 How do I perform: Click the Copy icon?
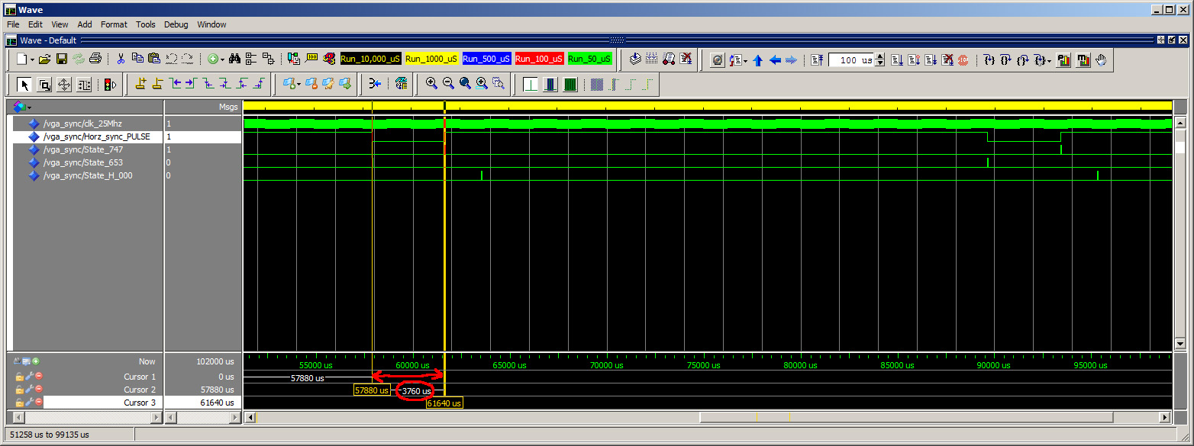tap(137, 59)
